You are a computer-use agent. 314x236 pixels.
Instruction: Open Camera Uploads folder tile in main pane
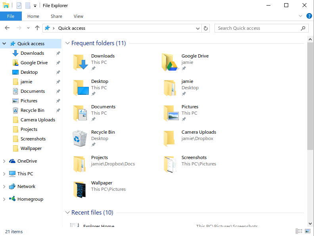click(190, 138)
